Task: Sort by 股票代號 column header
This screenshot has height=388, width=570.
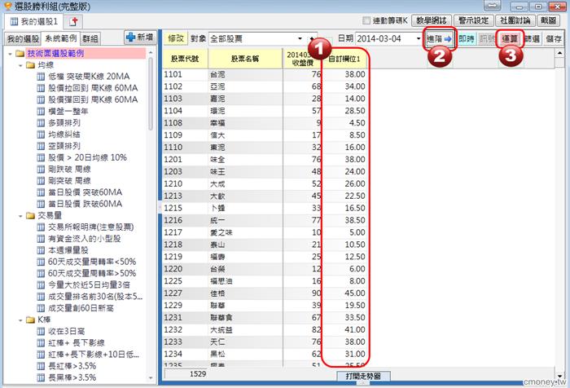Action: click(185, 59)
